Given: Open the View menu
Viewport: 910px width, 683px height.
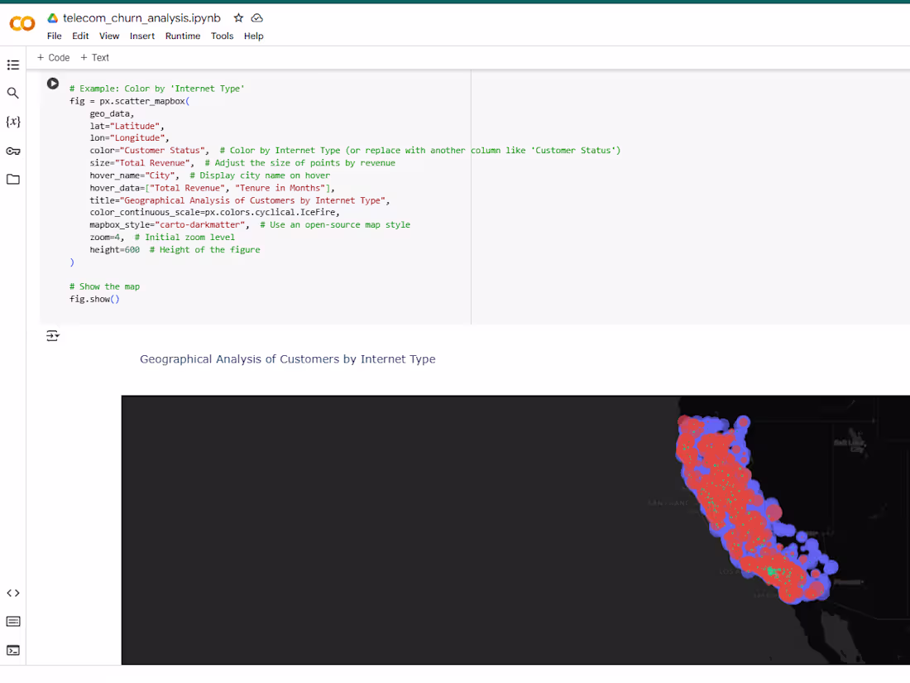Looking at the screenshot, I should pyautogui.click(x=109, y=36).
